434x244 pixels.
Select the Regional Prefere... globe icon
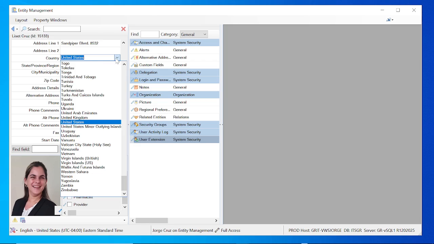click(x=136, y=110)
